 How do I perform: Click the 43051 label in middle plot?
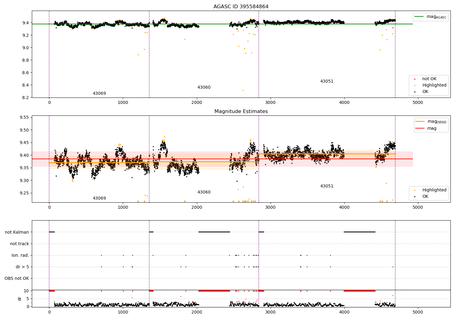click(327, 186)
